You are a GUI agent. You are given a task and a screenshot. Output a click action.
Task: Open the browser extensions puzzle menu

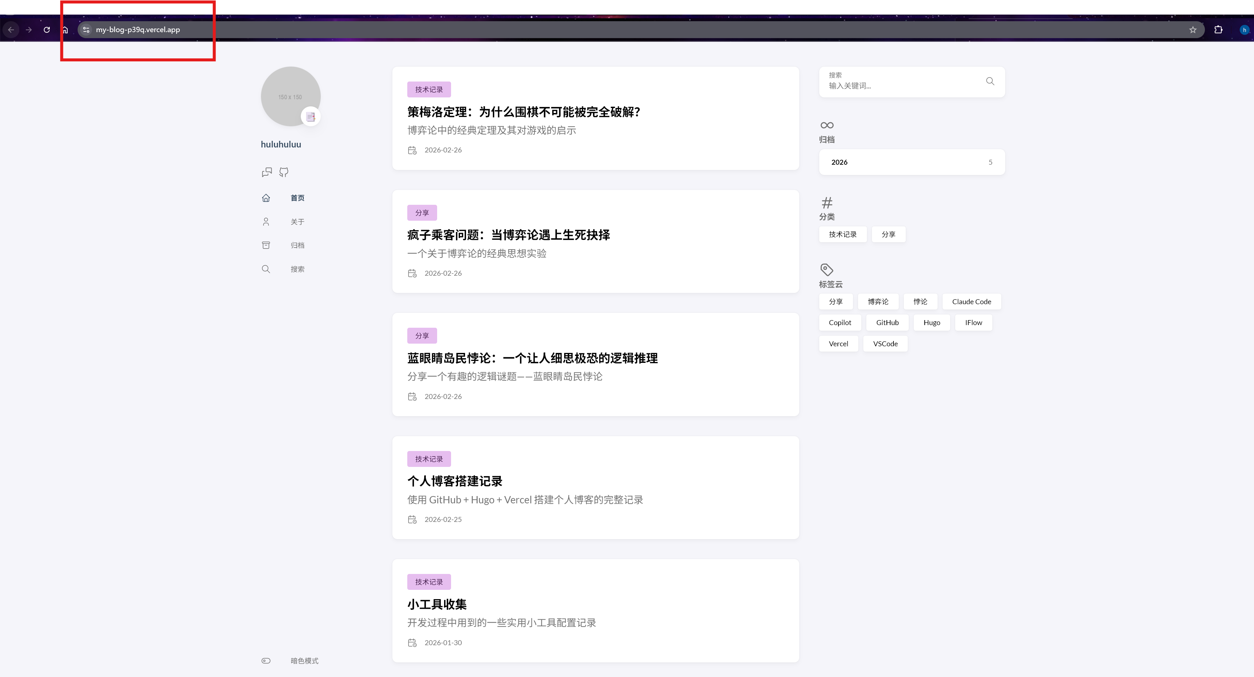pos(1219,30)
